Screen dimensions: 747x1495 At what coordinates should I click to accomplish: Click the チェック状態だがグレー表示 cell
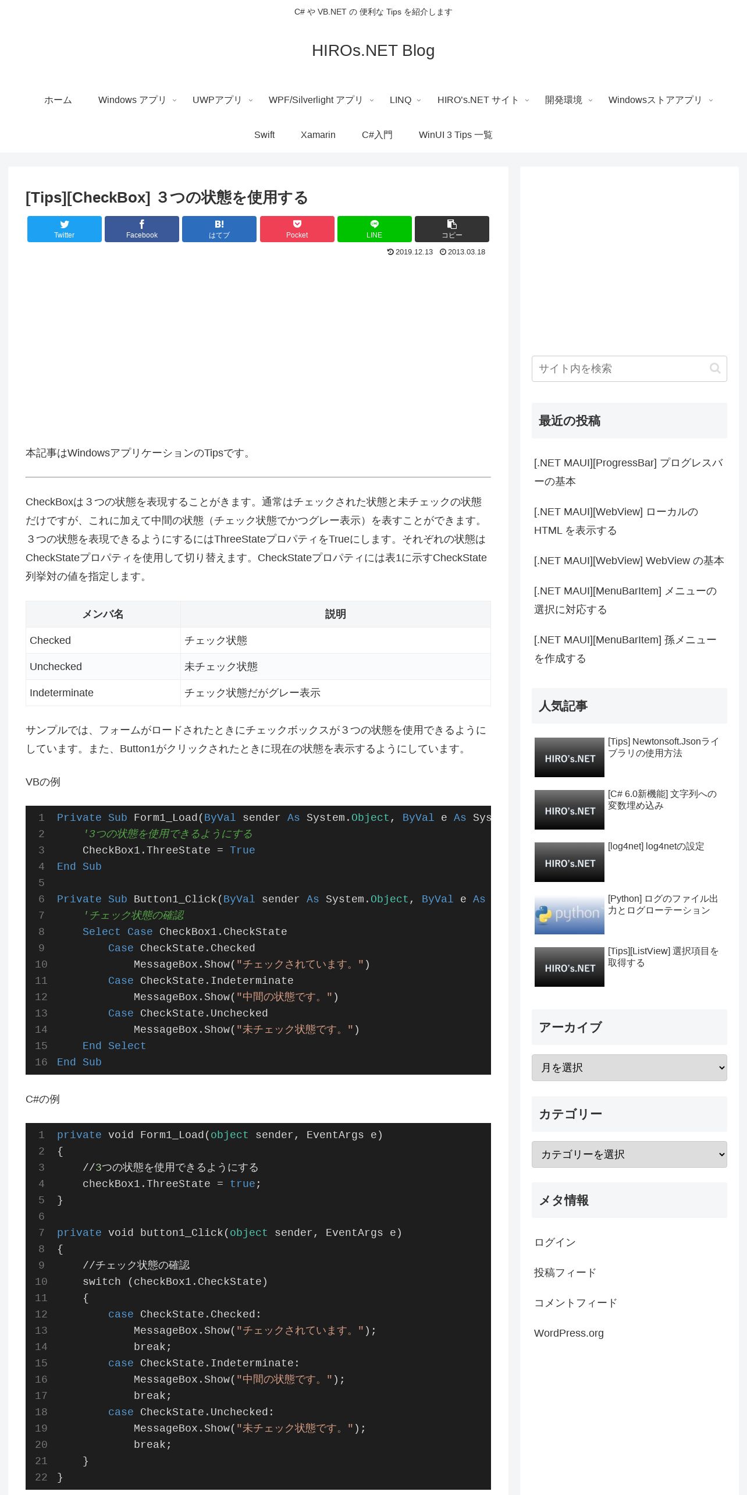tap(336, 693)
